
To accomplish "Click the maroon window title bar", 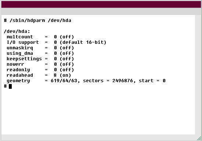I will point(101,4).
